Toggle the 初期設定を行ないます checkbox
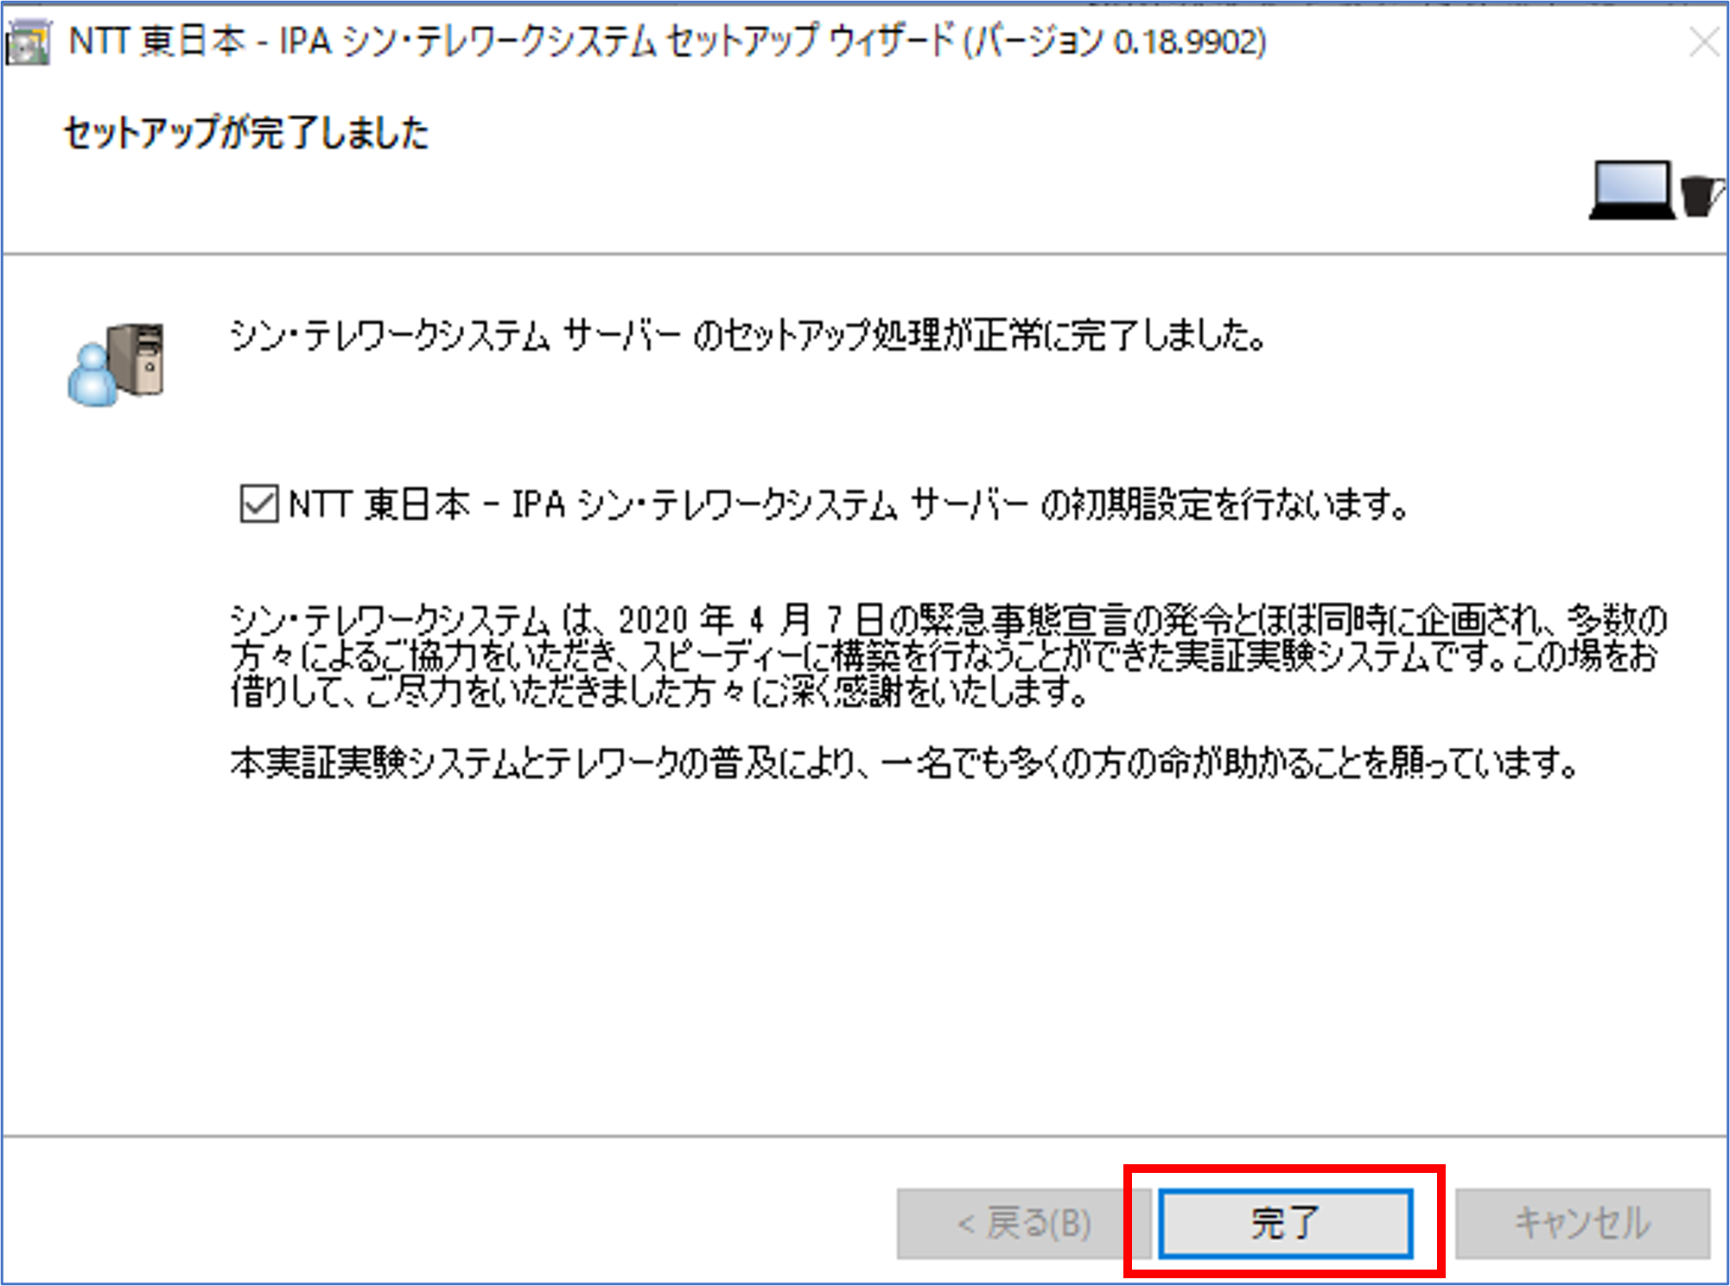This screenshot has width=1730, height=1286. point(258,504)
